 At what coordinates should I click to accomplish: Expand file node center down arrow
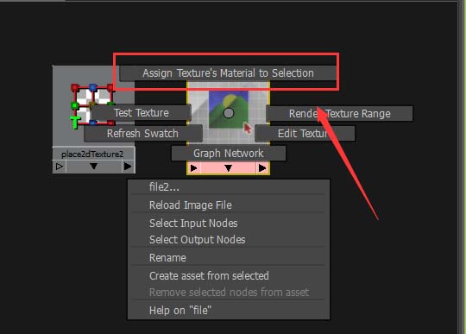coord(228,168)
